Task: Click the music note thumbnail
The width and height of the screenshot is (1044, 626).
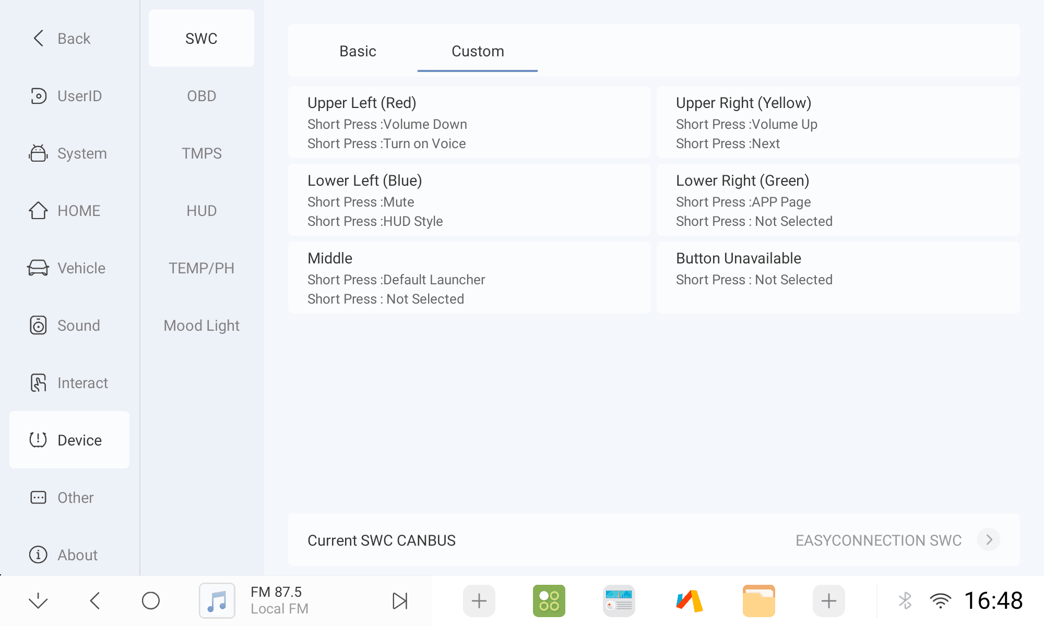Action: 217,600
